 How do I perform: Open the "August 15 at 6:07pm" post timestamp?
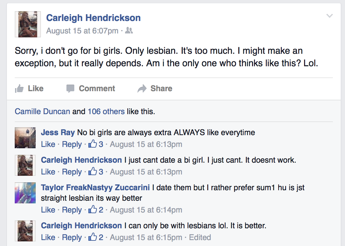click(82, 31)
